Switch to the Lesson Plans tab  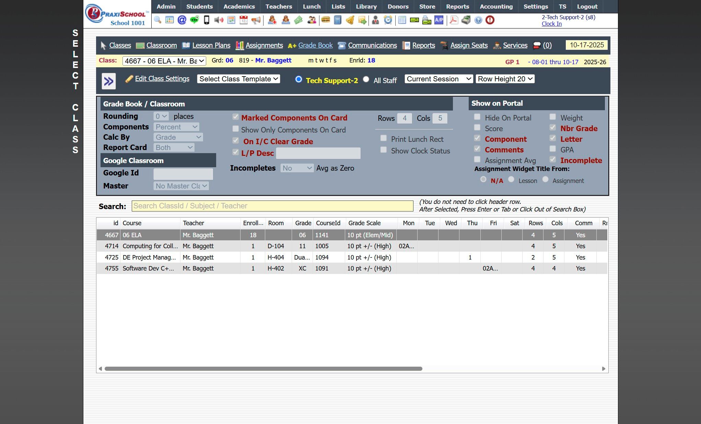[x=211, y=45]
